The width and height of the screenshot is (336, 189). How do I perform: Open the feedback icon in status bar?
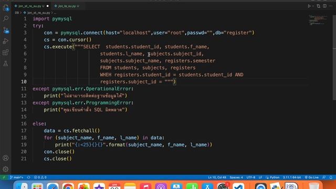point(324,177)
